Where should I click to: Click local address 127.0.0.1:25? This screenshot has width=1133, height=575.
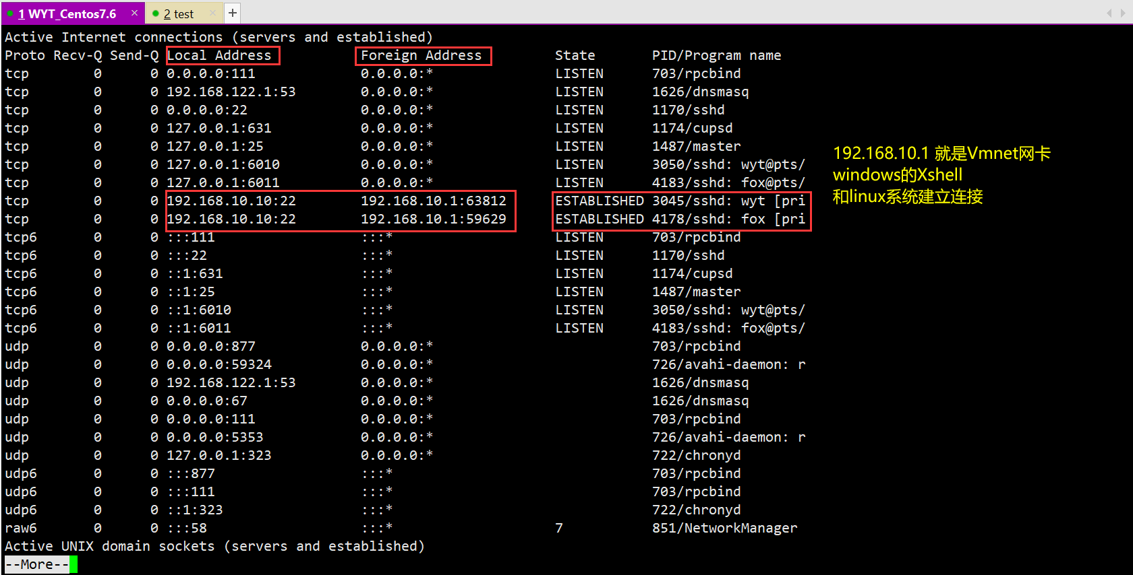pos(215,146)
